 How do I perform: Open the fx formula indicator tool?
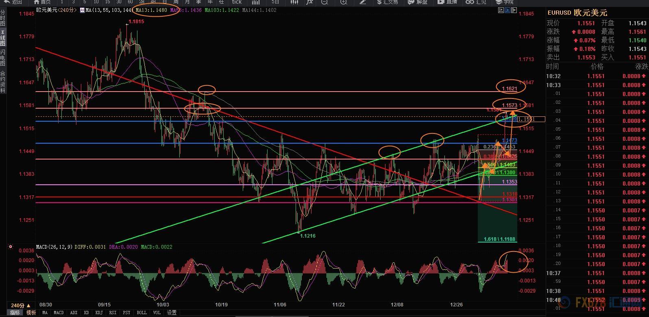click(x=309, y=2)
